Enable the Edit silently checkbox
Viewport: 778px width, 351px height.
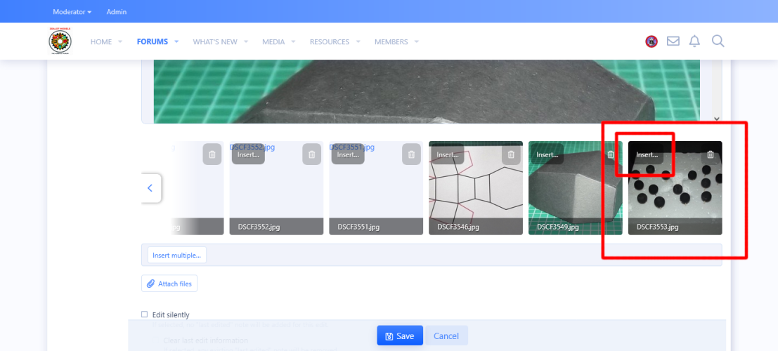[144, 314]
